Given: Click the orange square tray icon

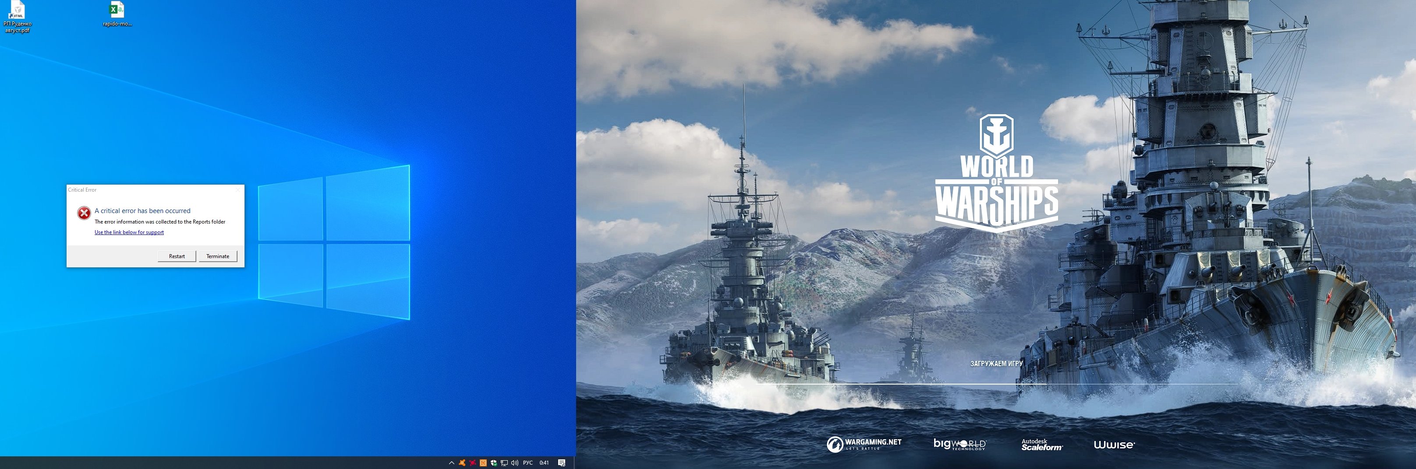Looking at the screenshot, I should point(483,463).
